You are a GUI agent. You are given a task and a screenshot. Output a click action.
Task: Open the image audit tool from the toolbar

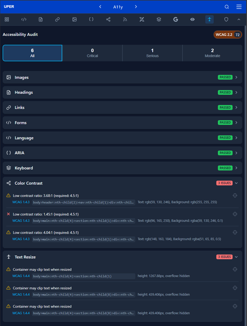(74, 19)
